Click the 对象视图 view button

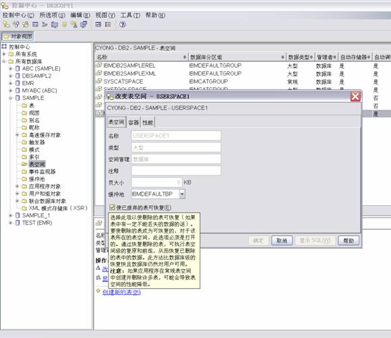point(18,36)
